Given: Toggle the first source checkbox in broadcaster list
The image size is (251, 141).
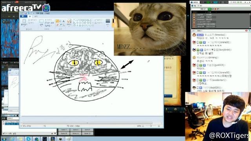Looking at the screenshot, I should (4, 122).
